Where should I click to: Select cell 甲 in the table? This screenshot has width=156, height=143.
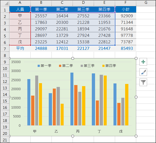(20, 16)
